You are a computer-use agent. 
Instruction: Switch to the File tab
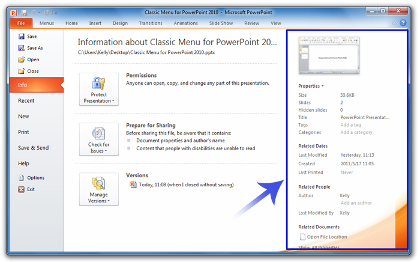click(21, 23)
